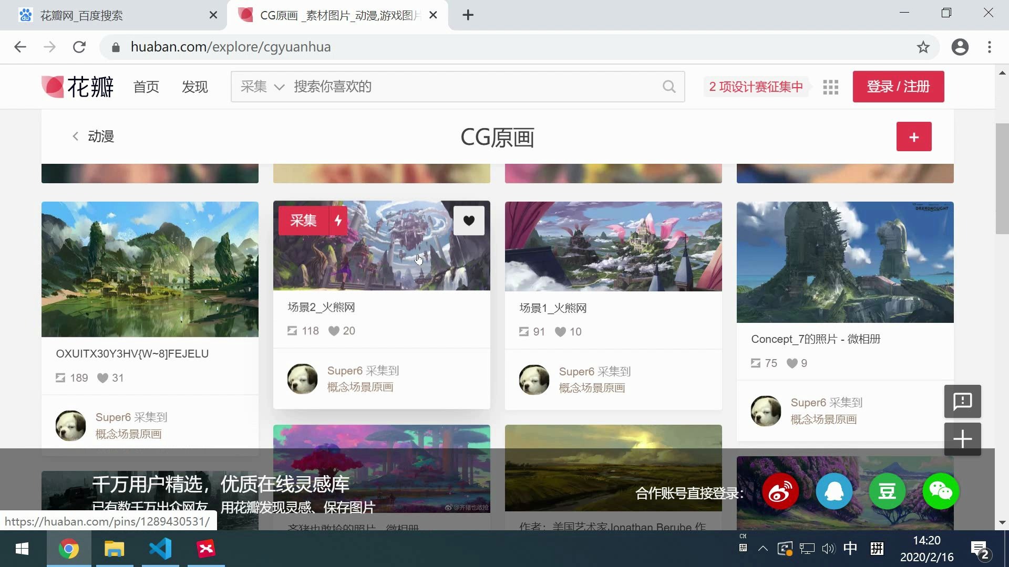
Task: Click Concept_7的照片 - 微相册 title
Action: pyautogui.click(x=816, y=339)
